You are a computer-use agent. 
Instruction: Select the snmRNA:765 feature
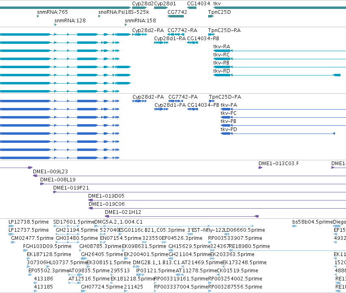click(38, 16)
